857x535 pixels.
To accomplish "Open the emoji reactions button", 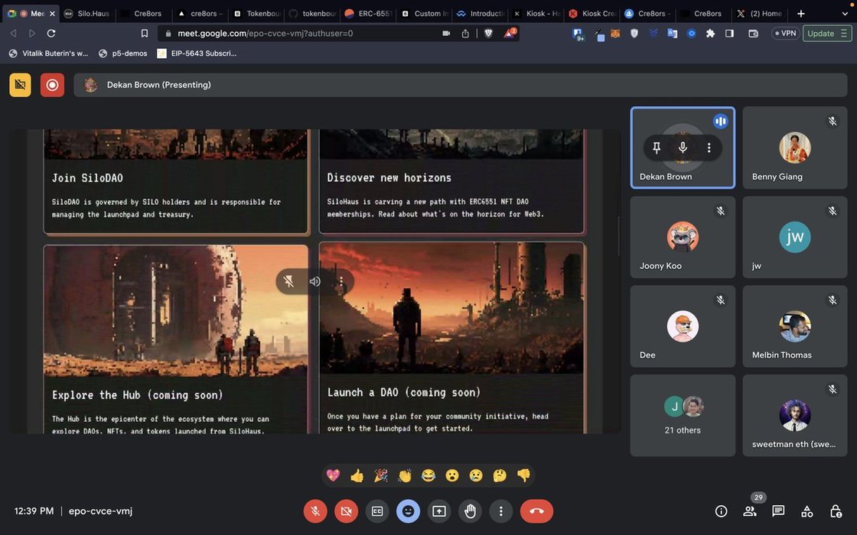I will click(x=409, y=511).
